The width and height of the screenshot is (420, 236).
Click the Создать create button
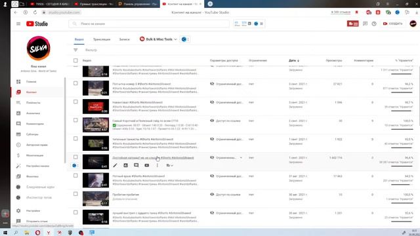pyautogui.click(x=392, y=24)
